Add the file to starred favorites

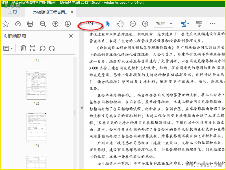6,24
